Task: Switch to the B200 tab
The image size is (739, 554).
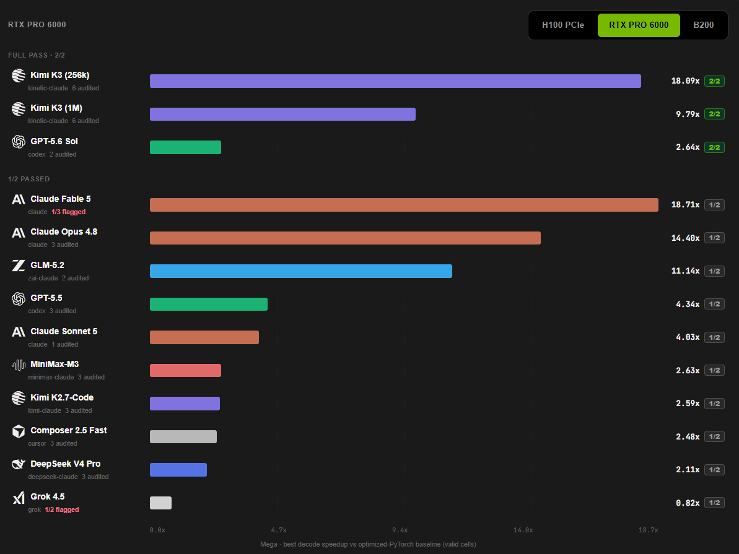Action: click(x=703, y=25)
